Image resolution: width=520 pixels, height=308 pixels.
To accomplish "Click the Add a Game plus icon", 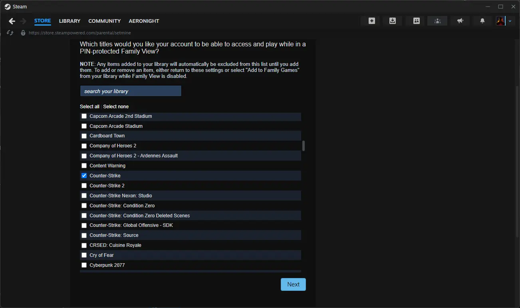I will pos(372,21).
